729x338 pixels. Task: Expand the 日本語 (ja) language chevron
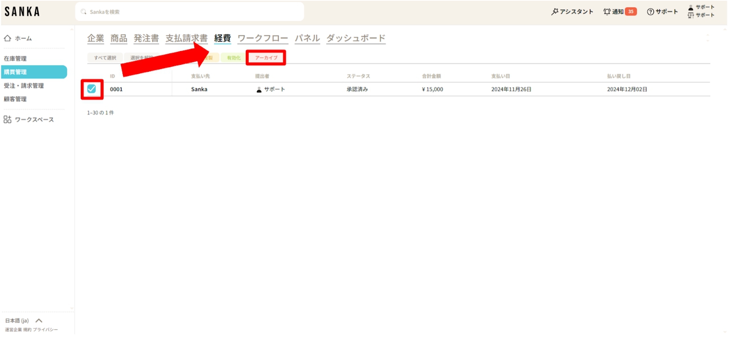pyautogui.click(x=39, y=320)
